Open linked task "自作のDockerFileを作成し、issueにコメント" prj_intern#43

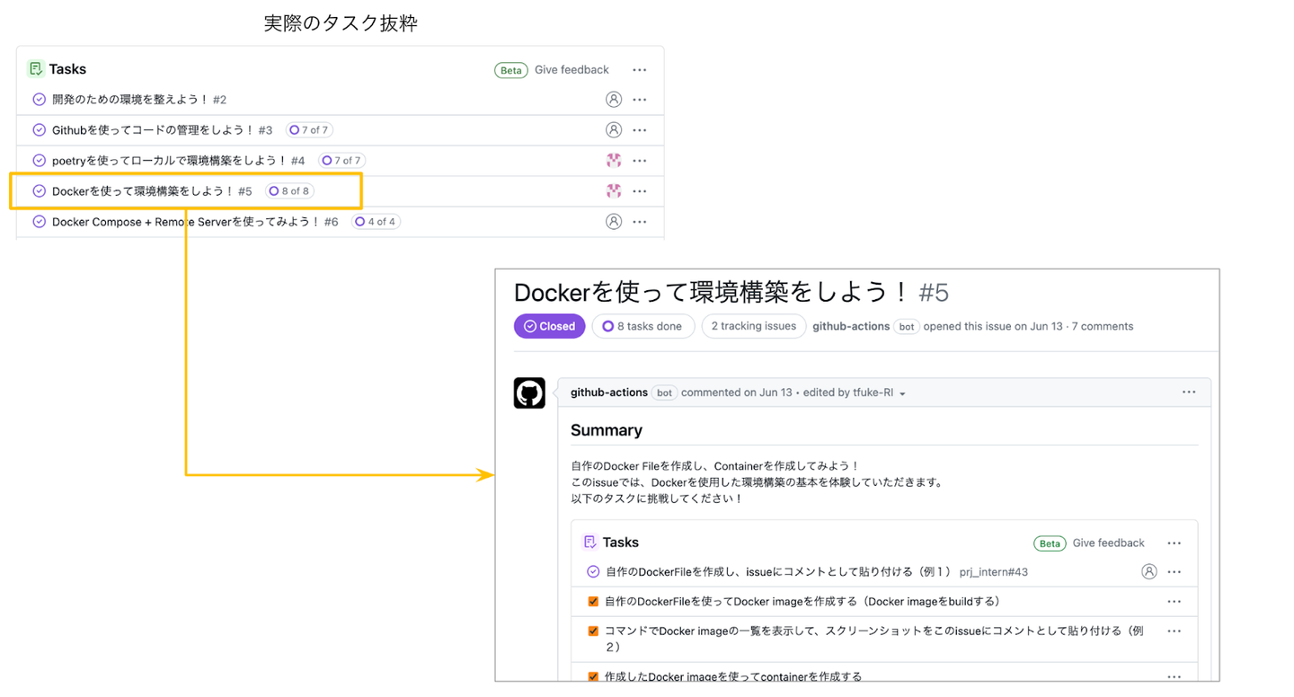point(817,572)
